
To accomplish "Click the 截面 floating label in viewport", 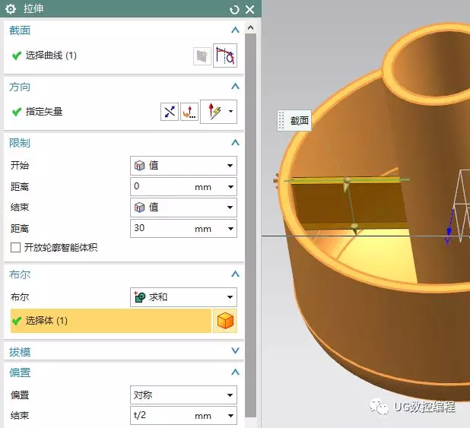I will 294,120.
